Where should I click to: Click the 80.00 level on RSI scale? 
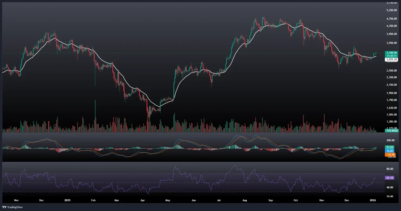click(x=390, y=169)
